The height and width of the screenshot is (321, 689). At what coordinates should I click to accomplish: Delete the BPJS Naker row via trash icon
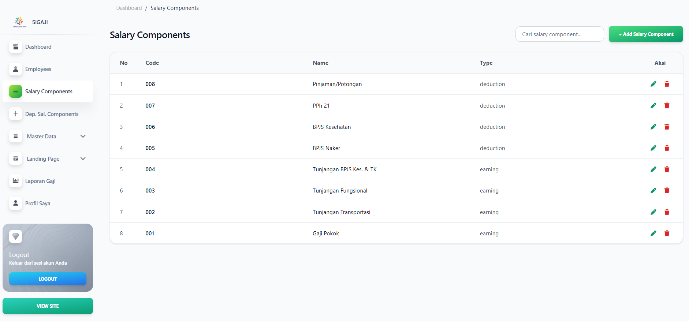(x=667, y=148)
